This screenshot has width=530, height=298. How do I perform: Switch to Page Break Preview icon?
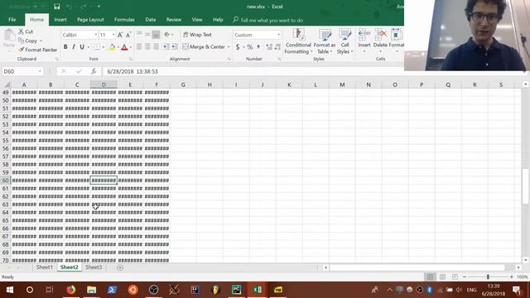pos(455,276)
